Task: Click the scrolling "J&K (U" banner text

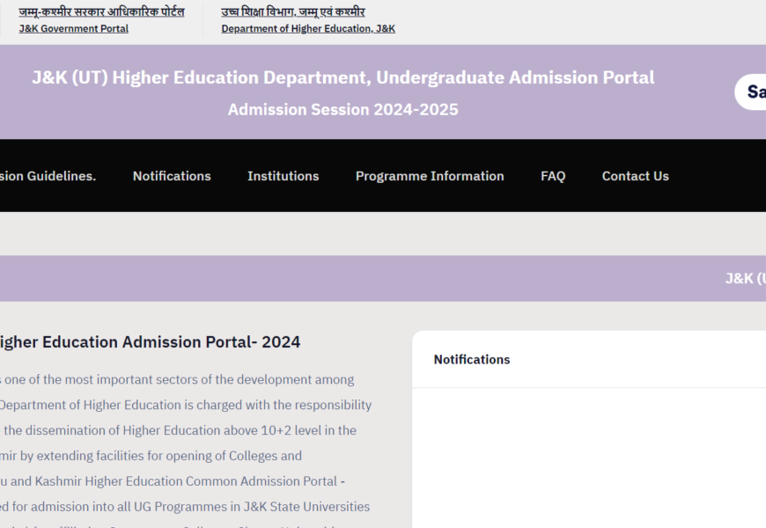Action: click(745, 278)
